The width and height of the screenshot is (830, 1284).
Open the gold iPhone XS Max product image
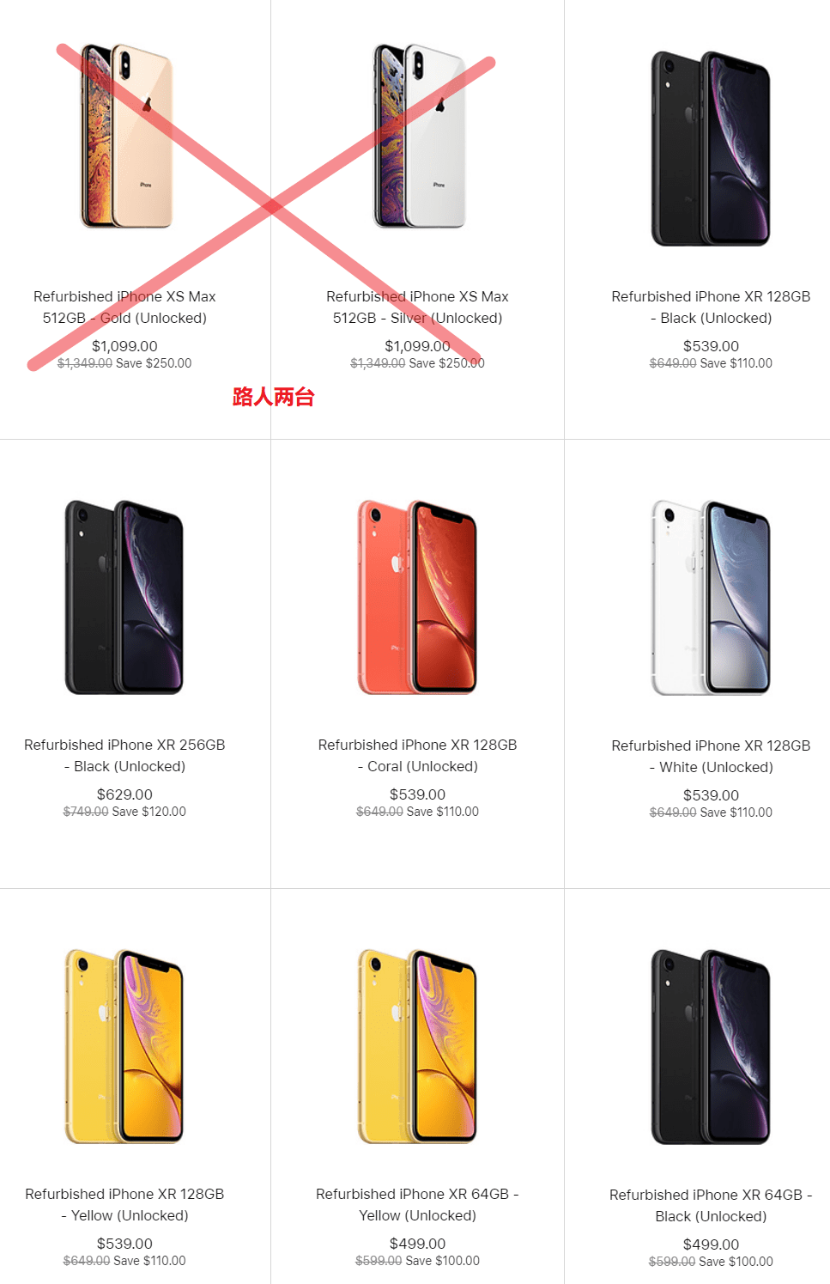click(x=126, y=136)
